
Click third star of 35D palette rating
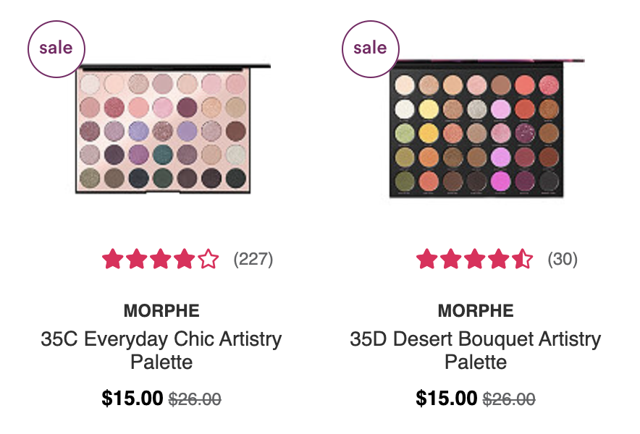(475, 259)
